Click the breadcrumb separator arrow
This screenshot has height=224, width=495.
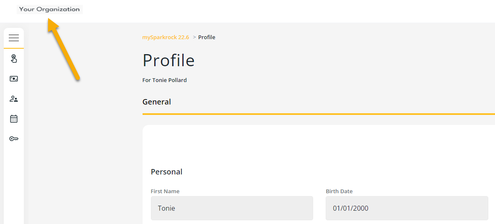194,37
